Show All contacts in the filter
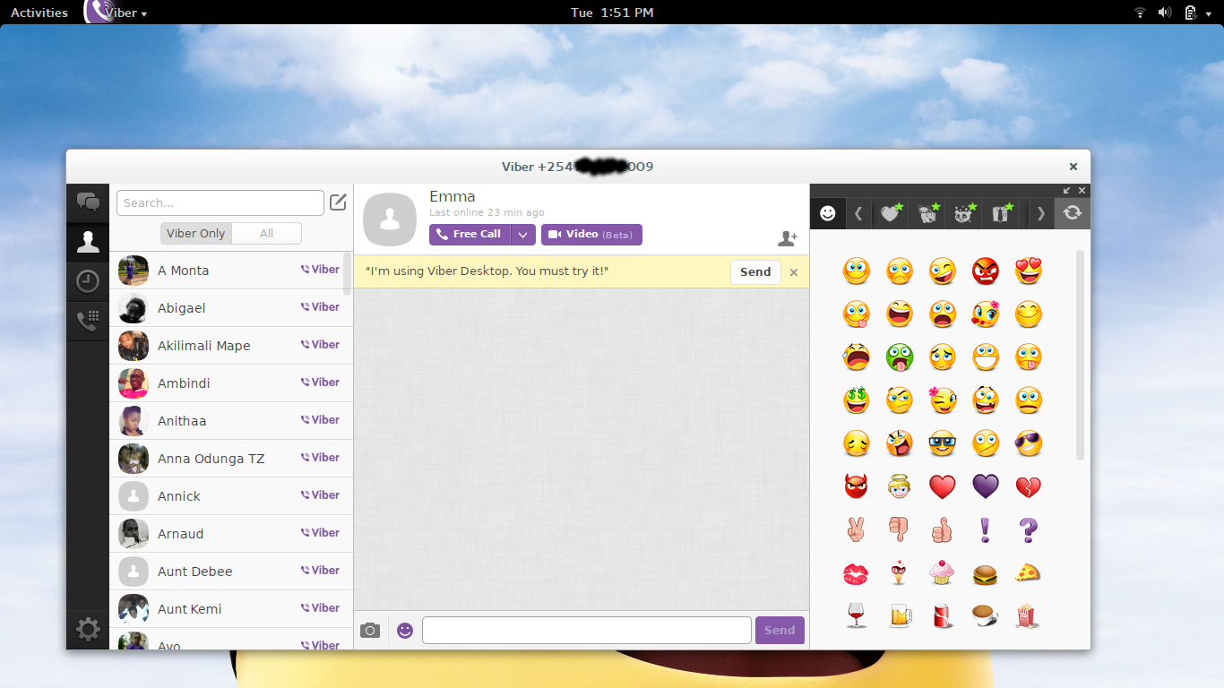 266,233
